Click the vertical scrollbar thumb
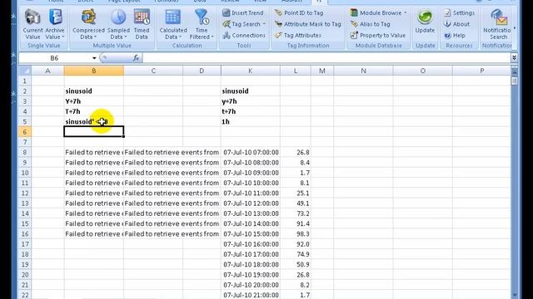Image resolution: width=533 pixels, height=299 pixels. 515,81
